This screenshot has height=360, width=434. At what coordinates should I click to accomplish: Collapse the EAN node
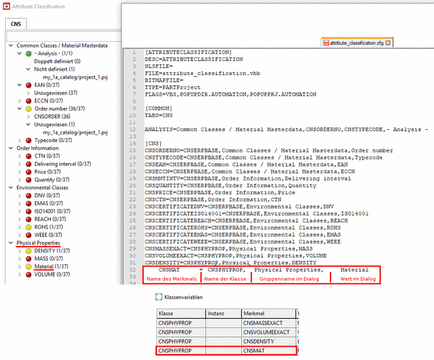tap(19, 85)
